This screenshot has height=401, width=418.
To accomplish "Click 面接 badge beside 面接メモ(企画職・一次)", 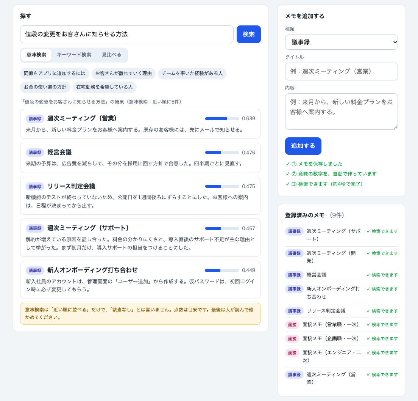I will [x=292, y=338].
